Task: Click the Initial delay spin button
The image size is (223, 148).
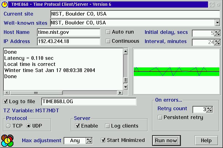Action: pyautogui.click(x=217, y=33)
